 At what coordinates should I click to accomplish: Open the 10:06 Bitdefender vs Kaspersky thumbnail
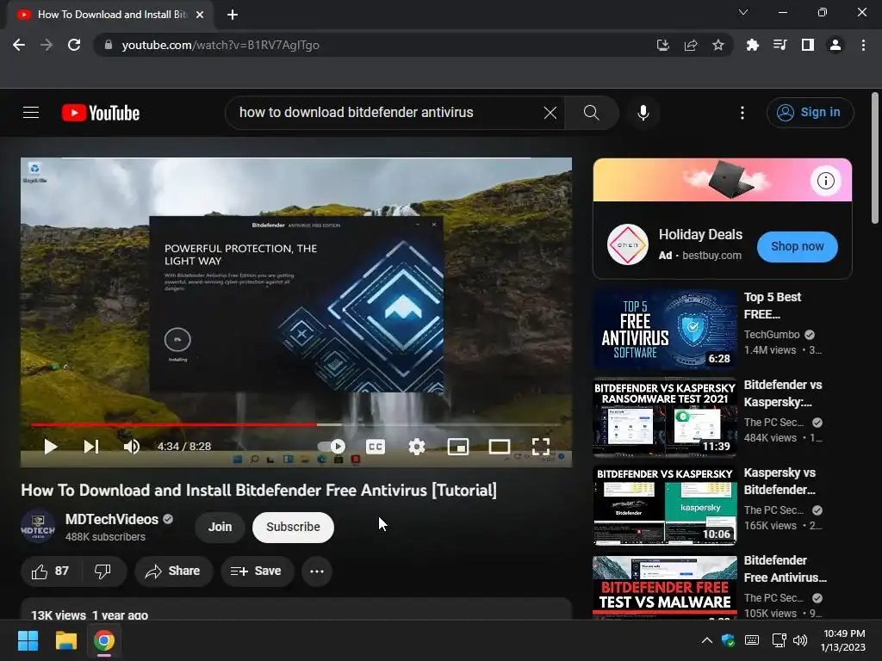coord(665,504)
